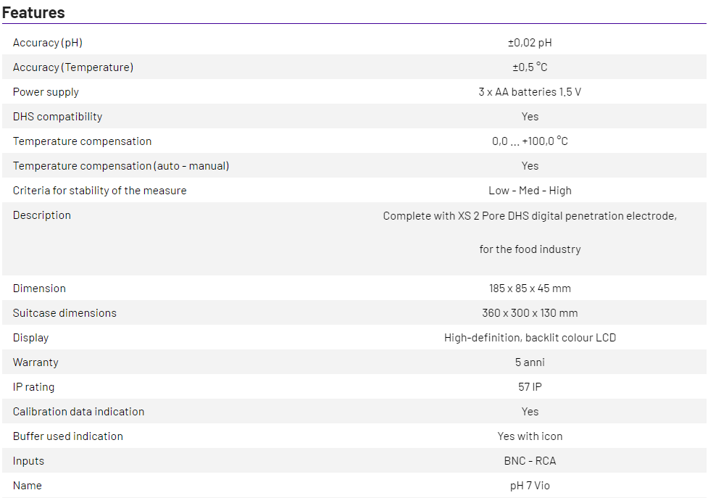The height and width of the screenshot is (498, 708).
Task: Click the ±0,5 °C accuracy value
Action: point(530,67)
